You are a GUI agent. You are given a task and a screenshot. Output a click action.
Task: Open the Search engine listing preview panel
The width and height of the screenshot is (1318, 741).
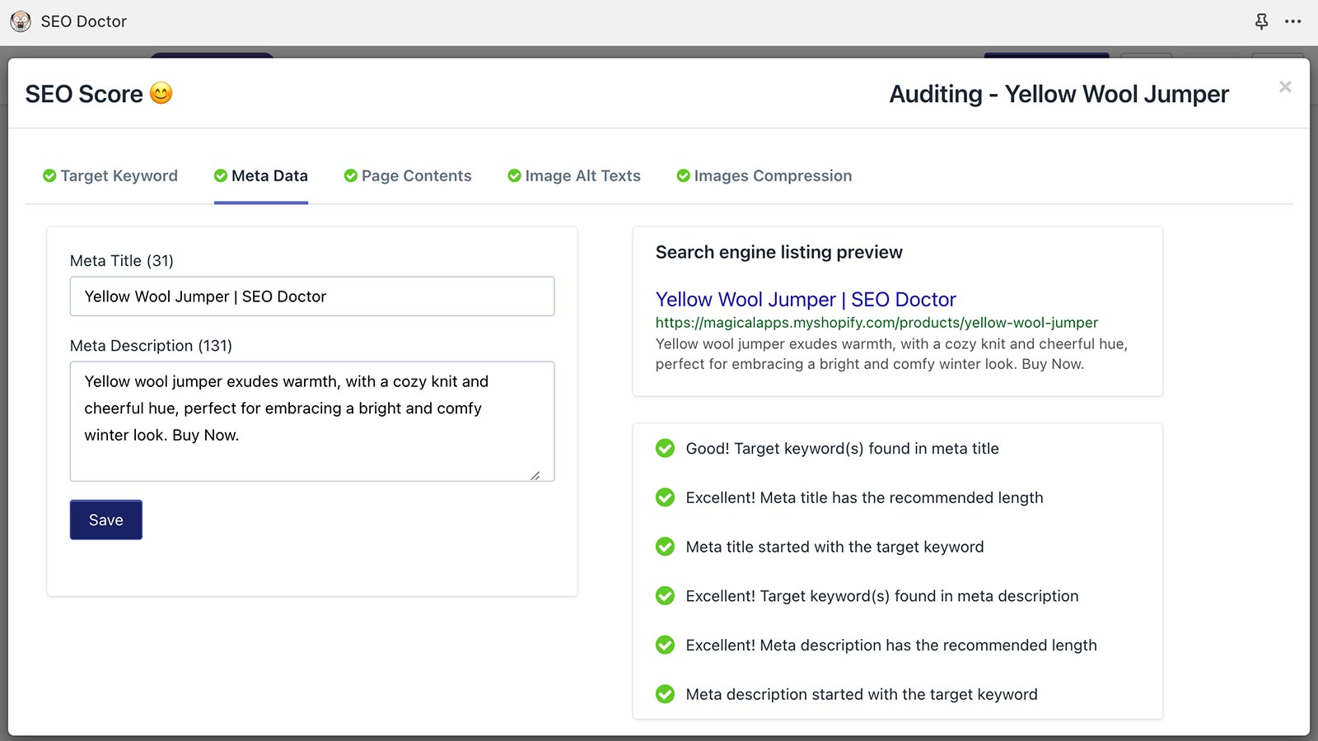(x=778, y=252)
